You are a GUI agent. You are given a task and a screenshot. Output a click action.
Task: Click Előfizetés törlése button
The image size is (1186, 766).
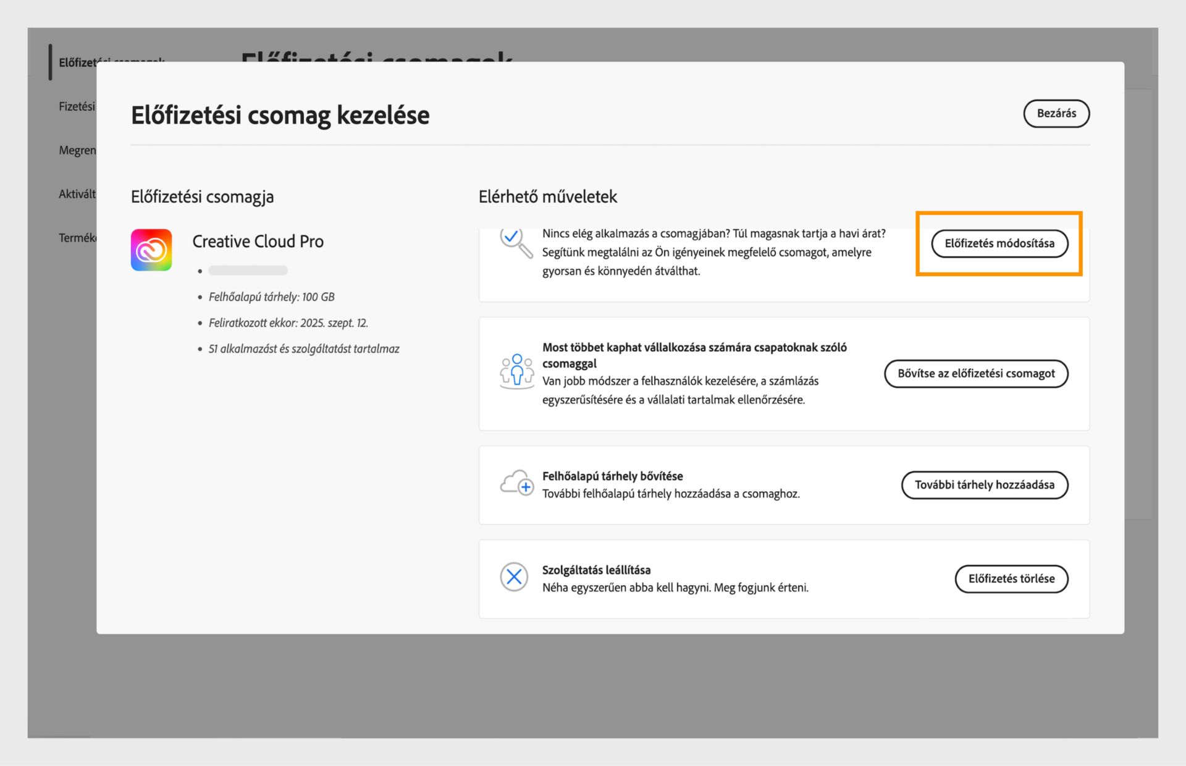(1011, 579)
